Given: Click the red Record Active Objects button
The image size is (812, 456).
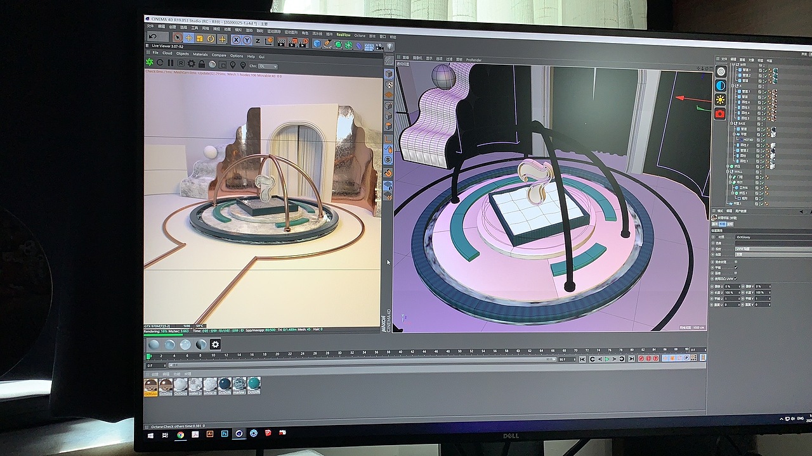Looking at the screenshot, I should click(641, 358).
